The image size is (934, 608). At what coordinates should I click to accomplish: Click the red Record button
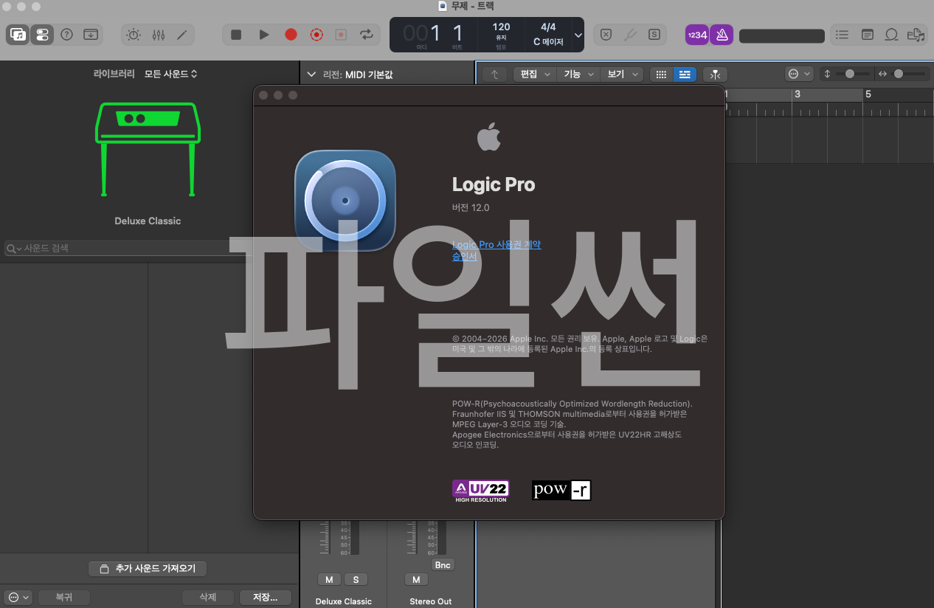click(x=291, y=35)
